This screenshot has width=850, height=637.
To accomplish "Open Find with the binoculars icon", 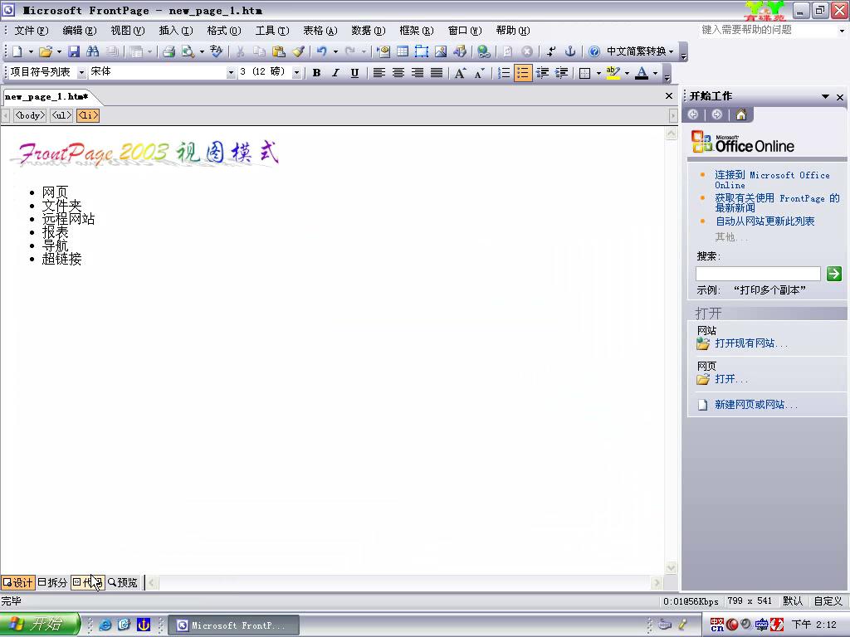I will click(93, 51).
